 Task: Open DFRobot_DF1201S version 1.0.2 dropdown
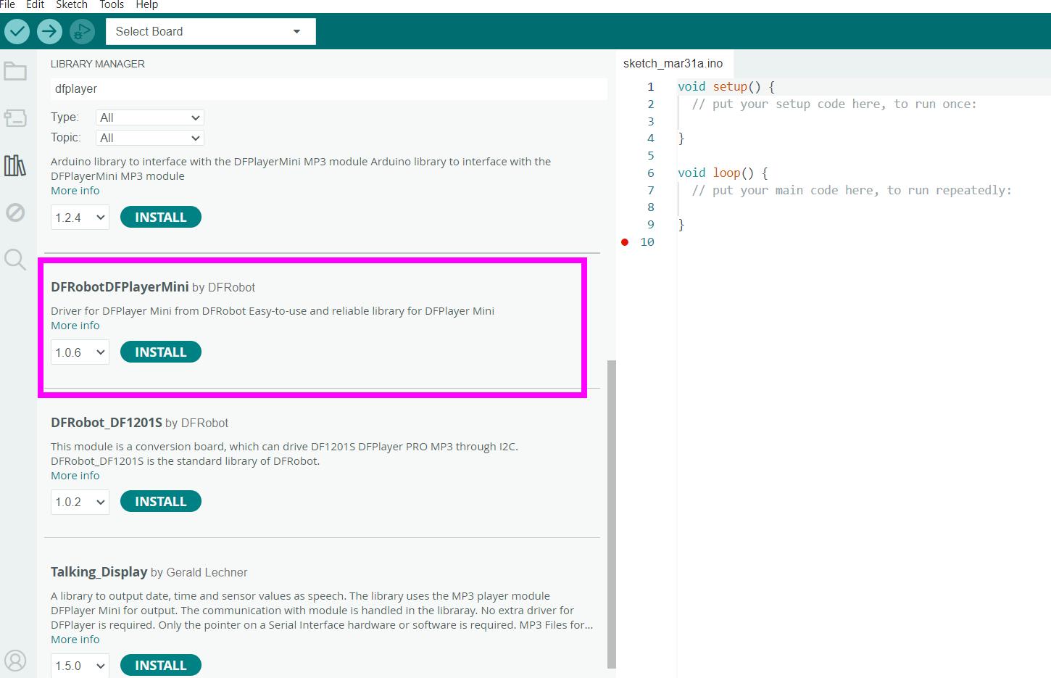click(80, 502)
